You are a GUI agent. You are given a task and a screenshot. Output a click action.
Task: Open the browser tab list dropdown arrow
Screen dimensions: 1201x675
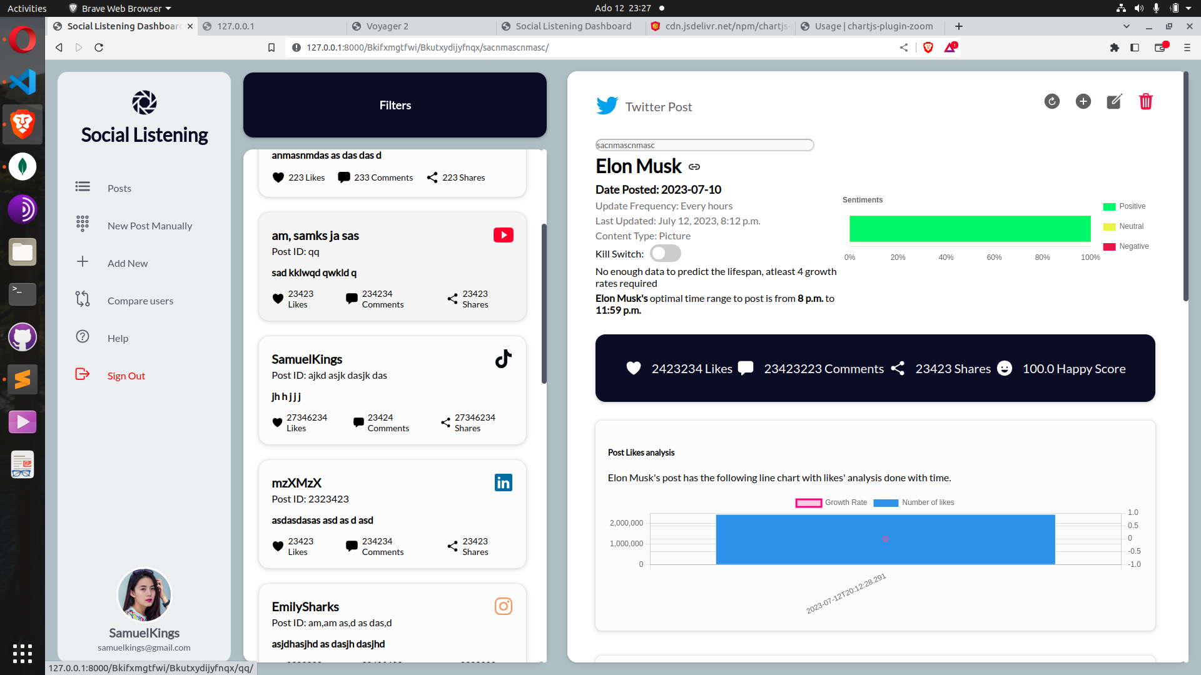click(1126, 26)
